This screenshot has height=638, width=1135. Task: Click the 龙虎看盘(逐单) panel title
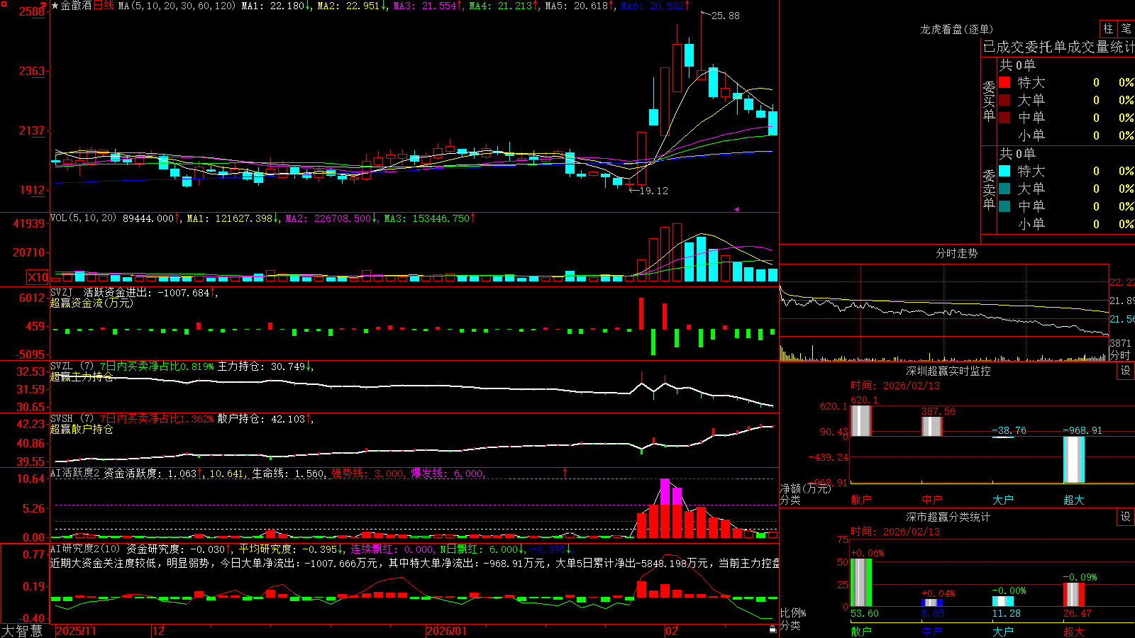[x=956, y=29]
